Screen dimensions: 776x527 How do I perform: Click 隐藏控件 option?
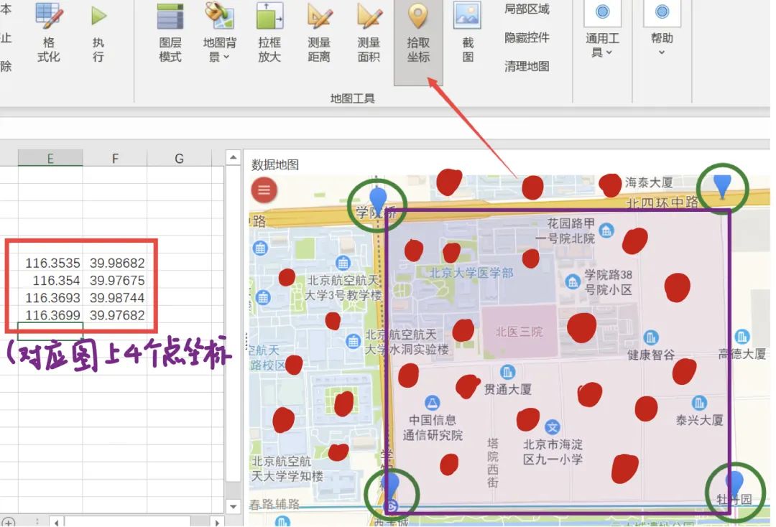(527, 37)
